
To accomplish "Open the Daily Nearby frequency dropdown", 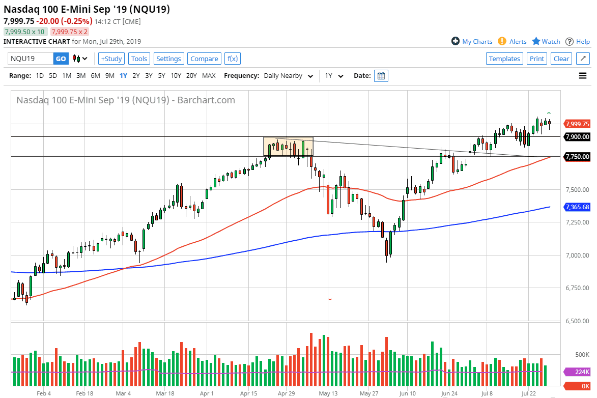I will pyautogui.click(x=288, y=75).
